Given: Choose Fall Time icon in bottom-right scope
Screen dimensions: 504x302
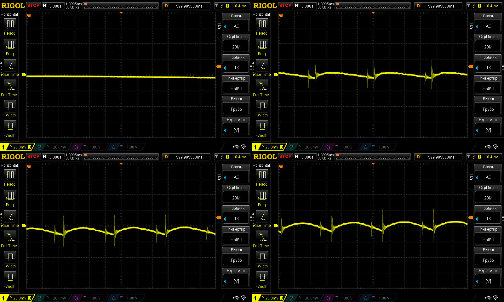Looking at the screenshot, I should click(262, 237).
